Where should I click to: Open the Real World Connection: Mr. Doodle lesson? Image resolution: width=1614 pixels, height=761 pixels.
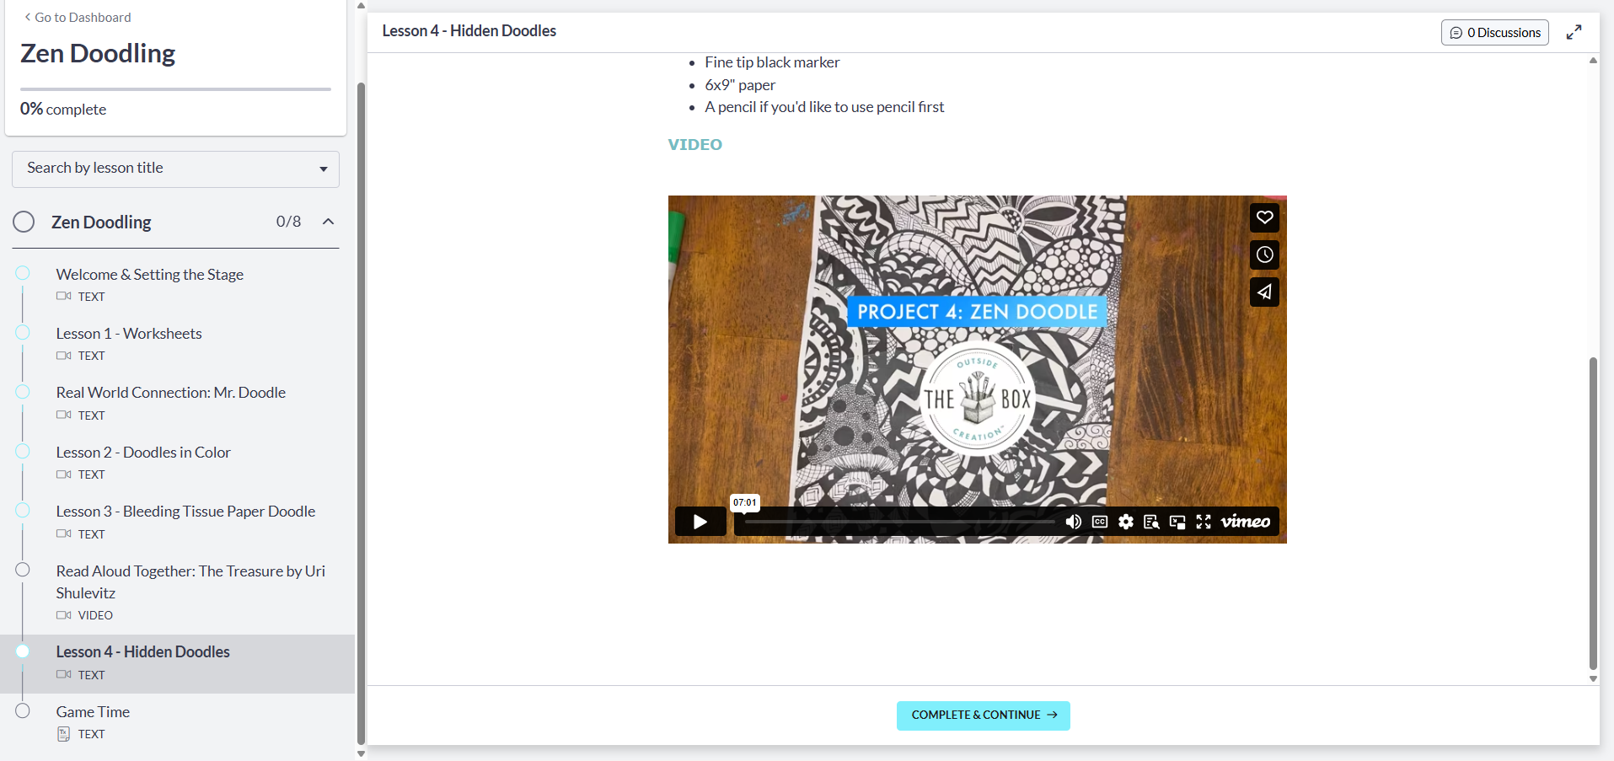pos(170,392)
